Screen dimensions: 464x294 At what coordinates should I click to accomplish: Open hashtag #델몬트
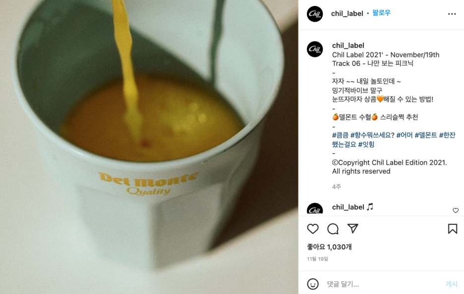pyautogui.click(x=425, y=135)
